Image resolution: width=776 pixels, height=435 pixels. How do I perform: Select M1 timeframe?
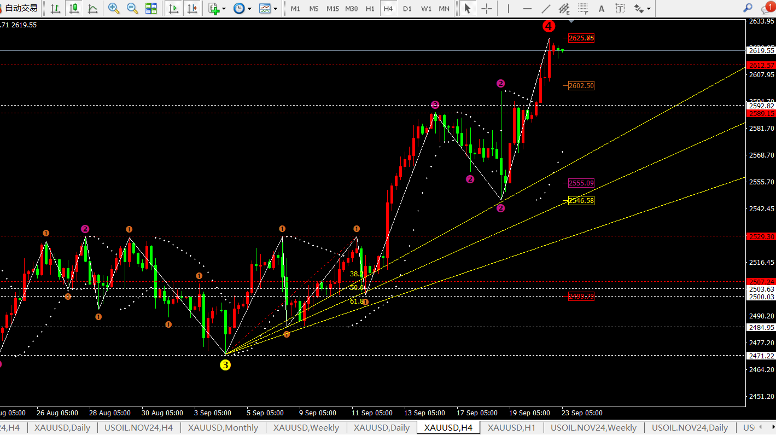click(295, 9)
